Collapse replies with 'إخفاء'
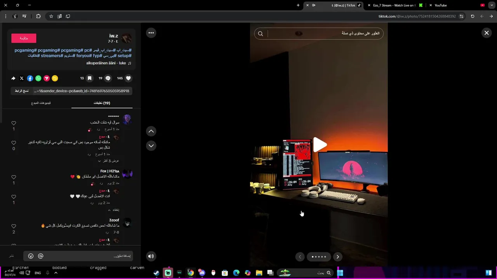Image resolution: width=497 pixels, height=279 pixels. point(113,210)
